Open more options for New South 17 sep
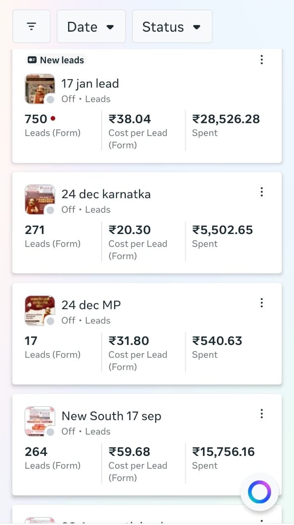Viewport: 294px width, 525px height. coord(262,414)
